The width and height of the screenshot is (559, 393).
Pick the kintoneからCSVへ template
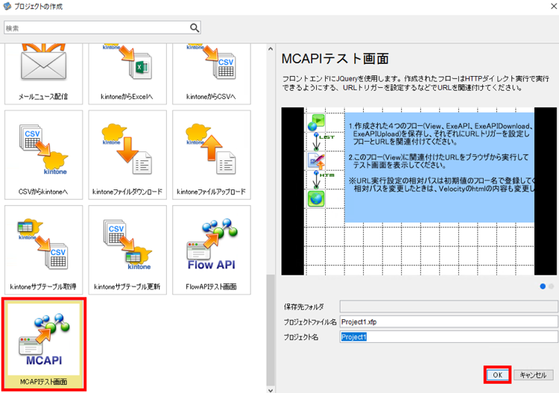click(212, 73)
